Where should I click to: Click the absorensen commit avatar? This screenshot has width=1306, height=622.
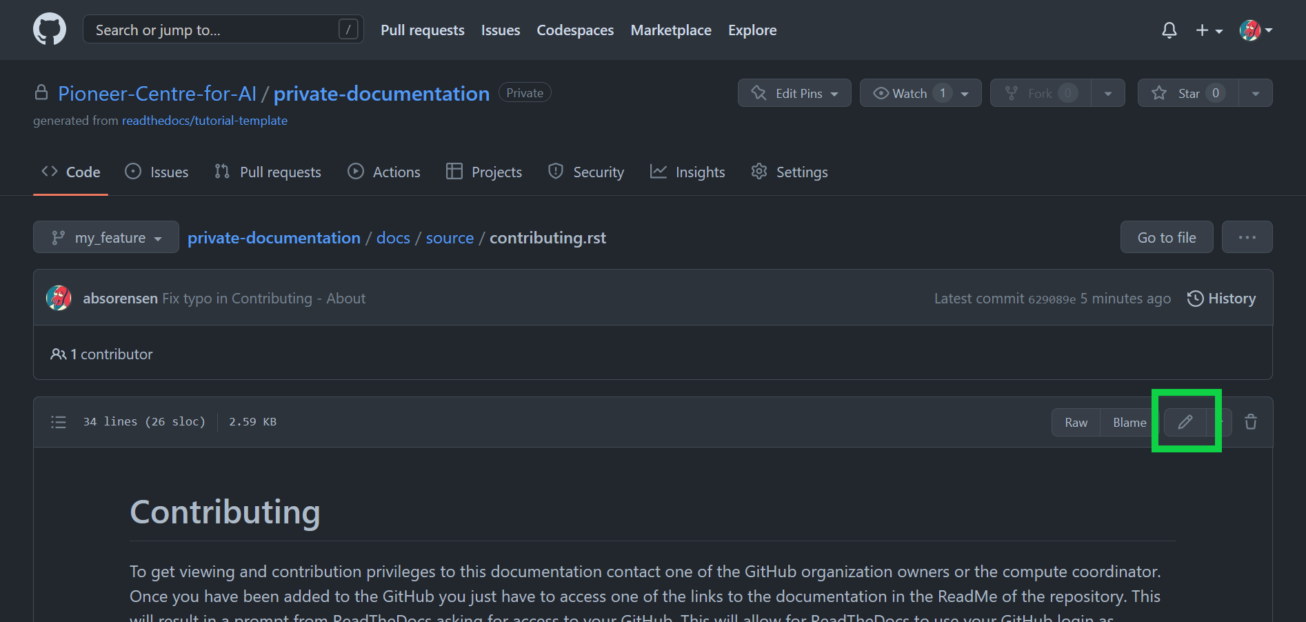click(59, 298)
